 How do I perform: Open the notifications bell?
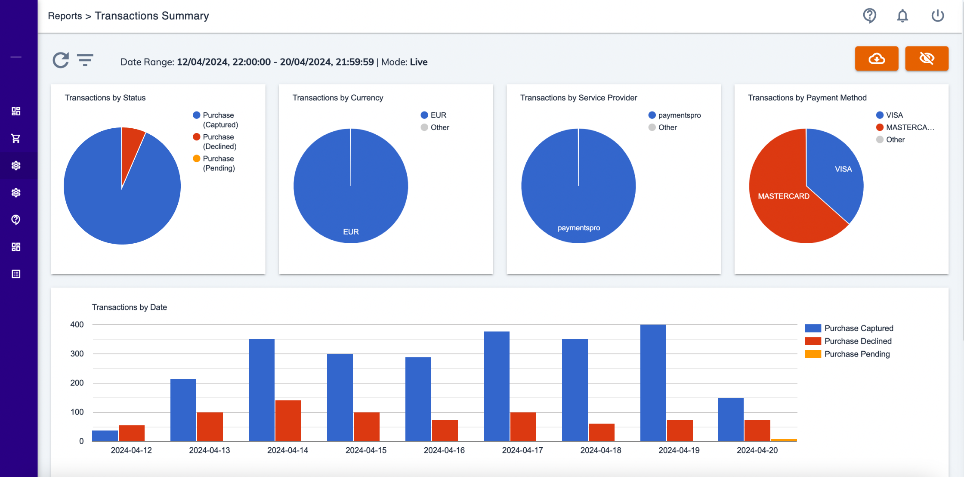coord(902,16)
